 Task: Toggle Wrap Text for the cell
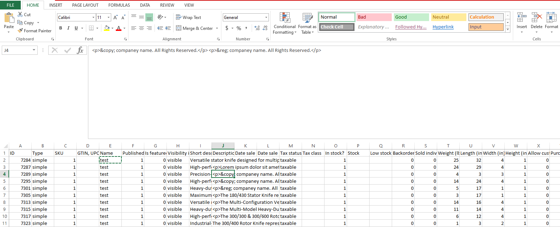point(189,17)
